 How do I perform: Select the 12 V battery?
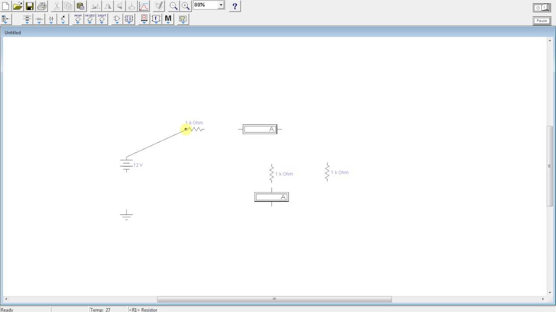[126, 165]
